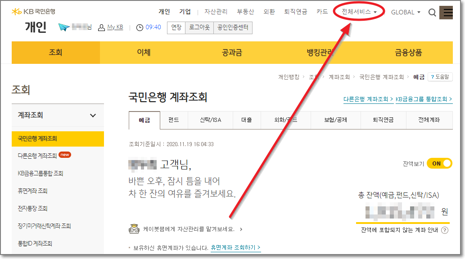Open the 기업 top menu

click(185, 12)
